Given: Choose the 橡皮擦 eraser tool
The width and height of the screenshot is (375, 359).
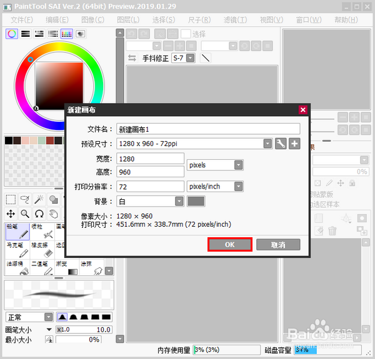Looking at the screenshot, I should click(x=42, y=250).
